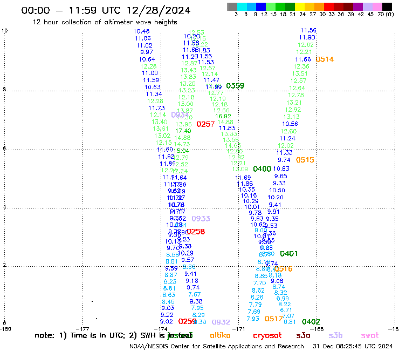This screenshot has height=351, width=399.
Task: Click the '7.93' wave height value
Action: pos(253,319)
